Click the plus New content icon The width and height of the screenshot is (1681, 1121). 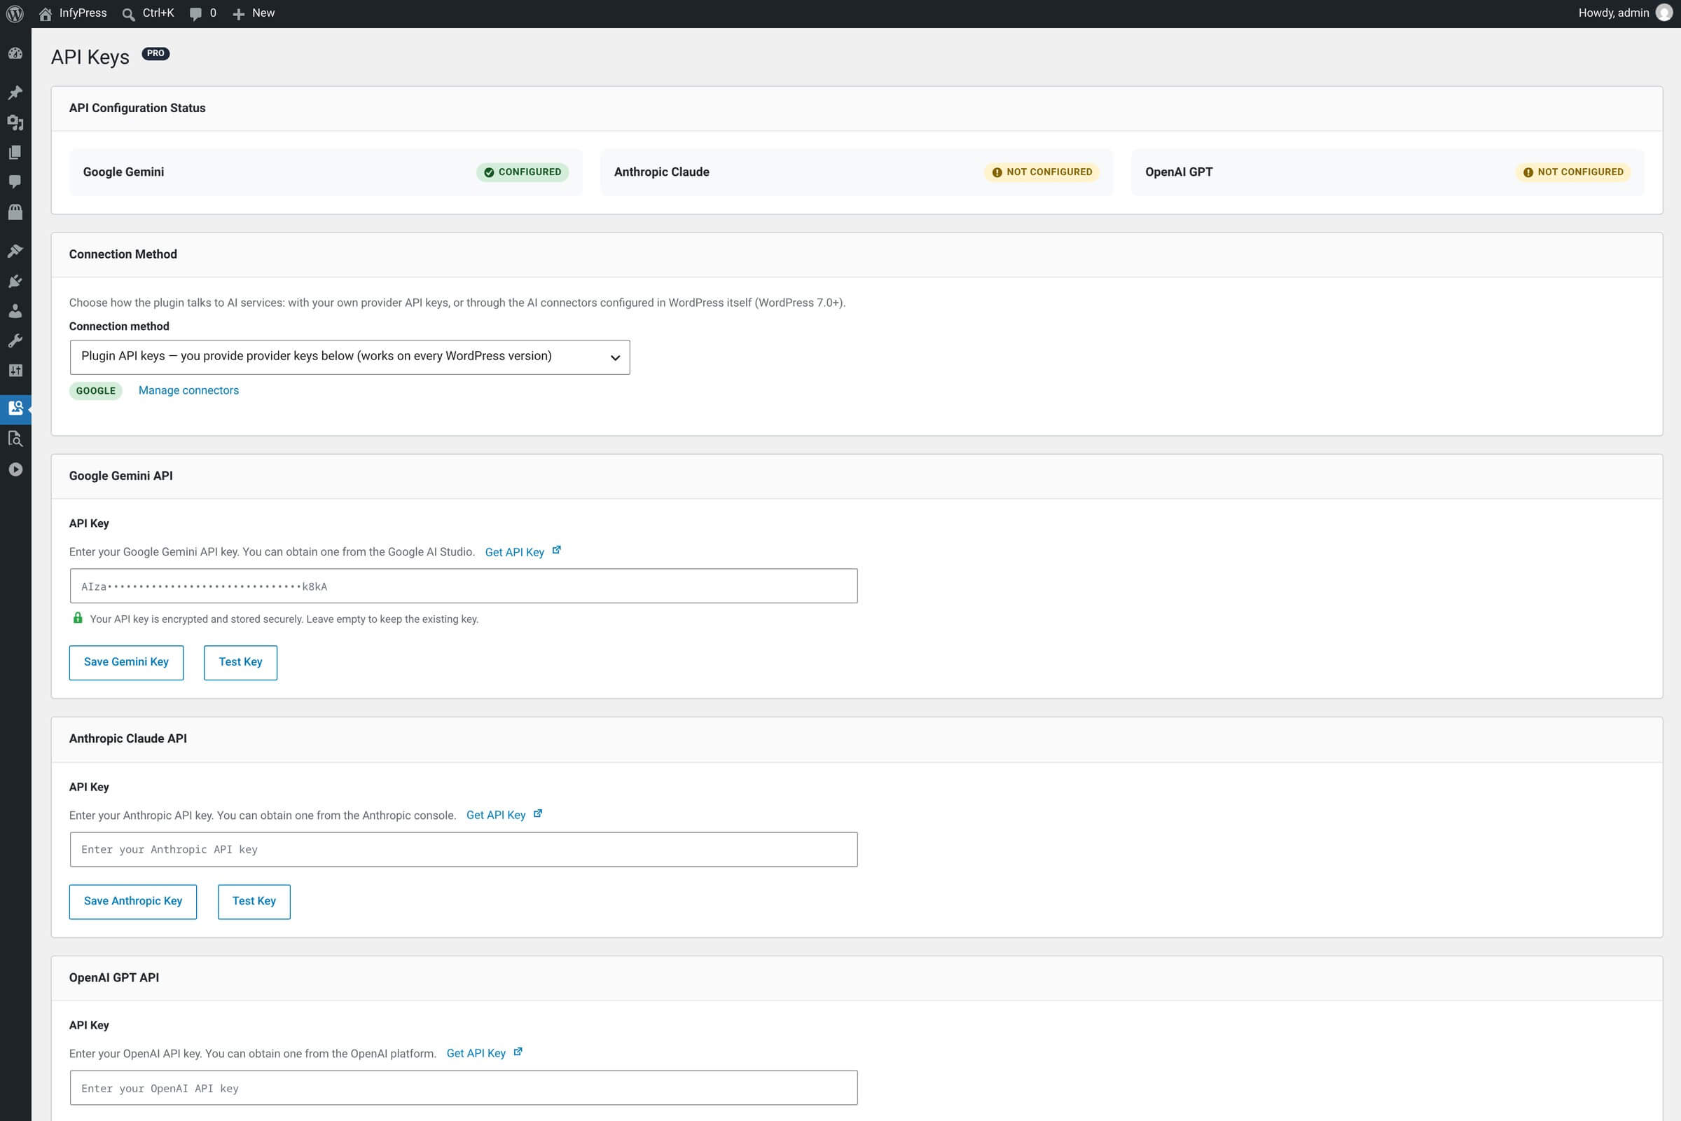point(239,13)
